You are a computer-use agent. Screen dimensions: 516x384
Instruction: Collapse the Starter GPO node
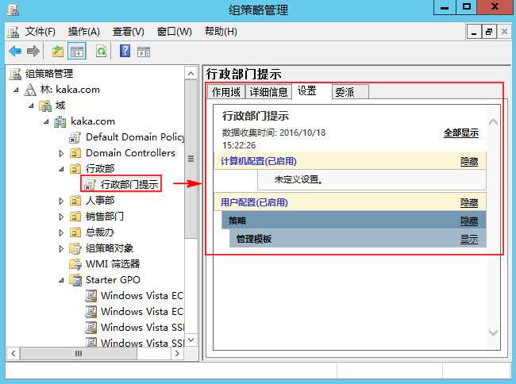point(61,280)
